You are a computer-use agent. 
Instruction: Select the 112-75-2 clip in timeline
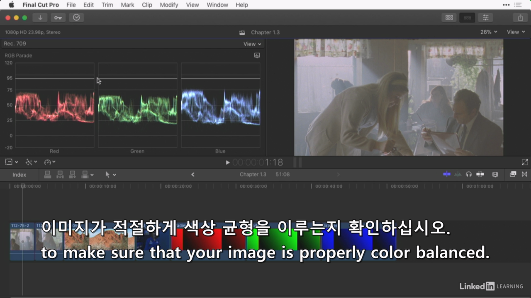click(22, 241)
